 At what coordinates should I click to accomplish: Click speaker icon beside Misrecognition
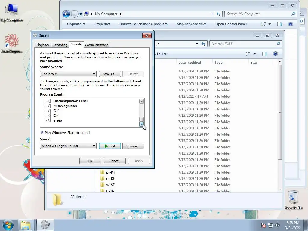(50, 106)
